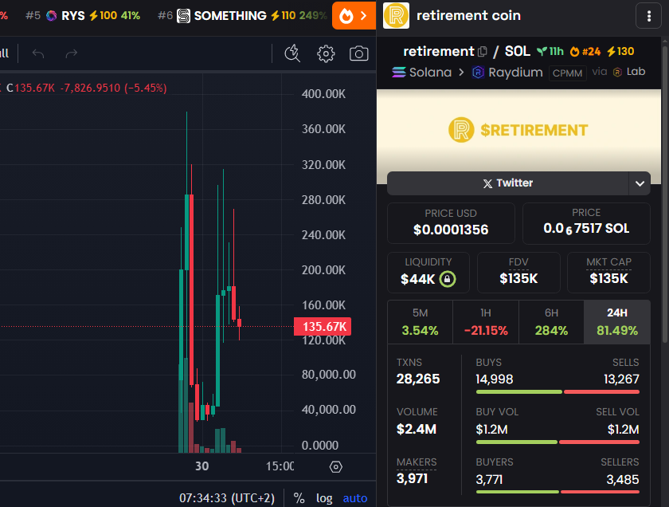This screenshot has width=669, height=507.
Task: Click the 135.67K current price label
Action: [323, 327]
